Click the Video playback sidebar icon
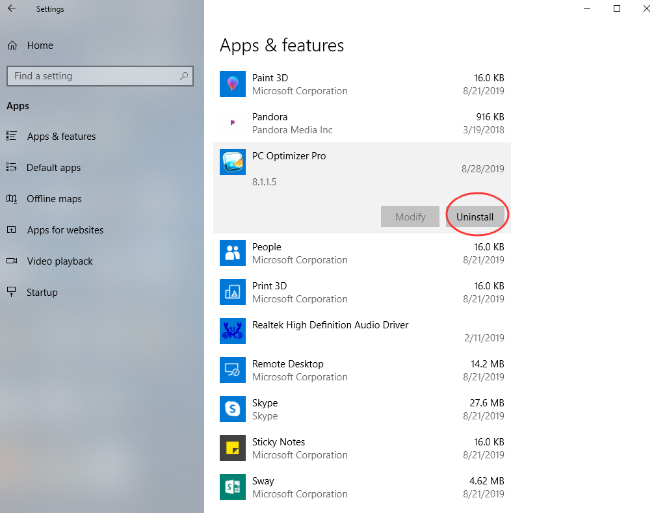 pyautogui.click(x=12, y=261)
